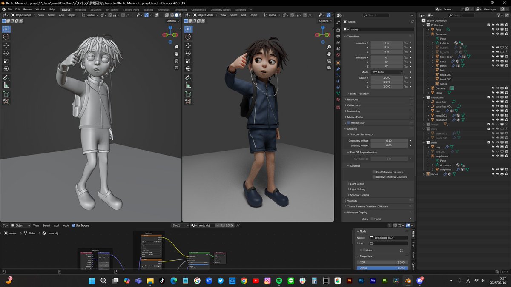Open the Render menu in top bar
The width and height of the screenshot is (511, 287).
click(x=27, y=9)
